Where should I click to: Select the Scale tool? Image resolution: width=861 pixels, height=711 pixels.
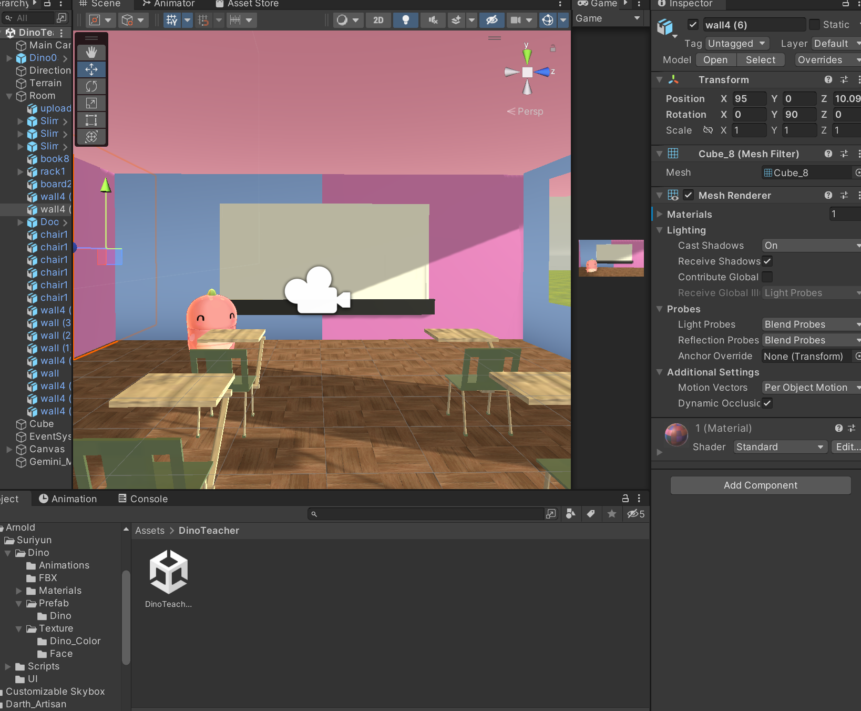click(x=91, y=103)
